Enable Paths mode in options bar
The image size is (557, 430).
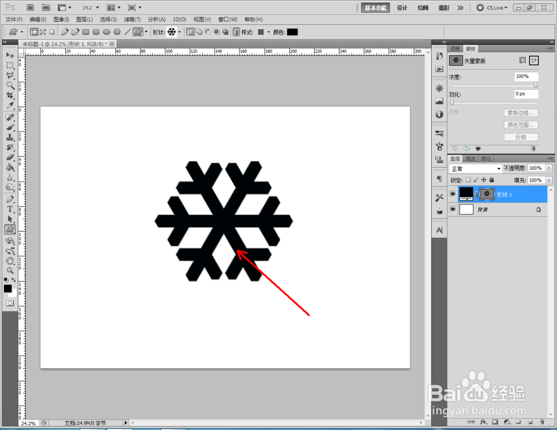coord(43,32)
